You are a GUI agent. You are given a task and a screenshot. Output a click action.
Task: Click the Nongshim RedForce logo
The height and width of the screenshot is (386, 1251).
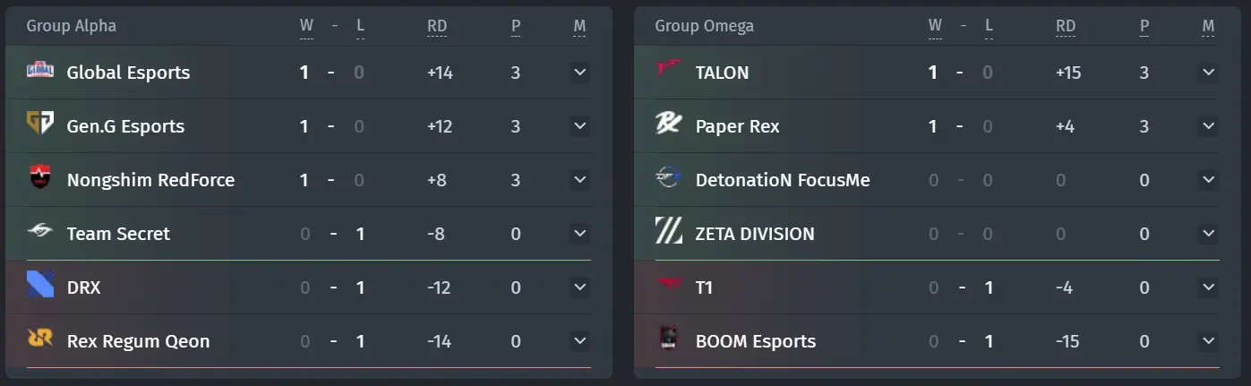[x=40, y=179]
